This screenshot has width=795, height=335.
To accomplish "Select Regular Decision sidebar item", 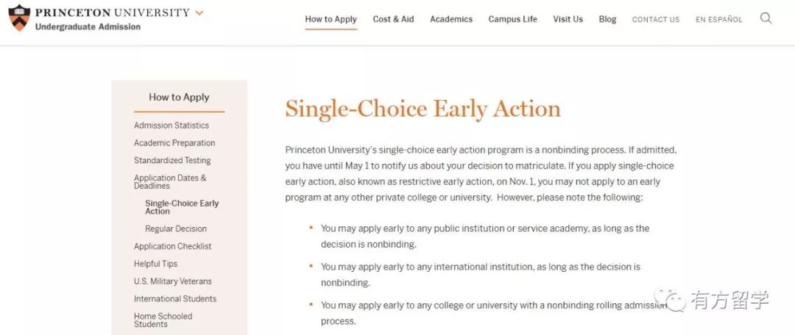I will [176, 228].
